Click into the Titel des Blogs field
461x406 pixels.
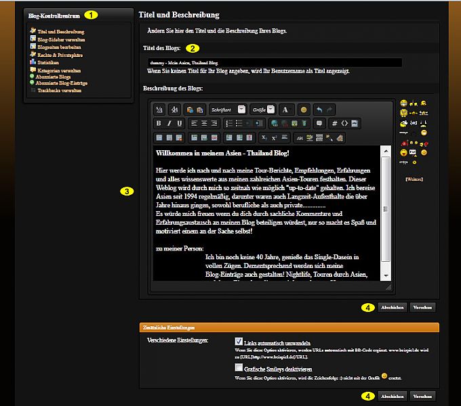point(275,63)
